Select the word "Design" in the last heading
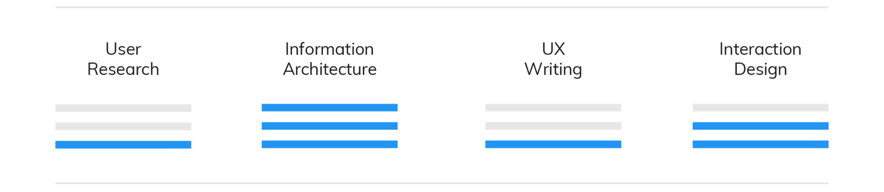This screenshot has height=192, width=884. click(760, 69)
